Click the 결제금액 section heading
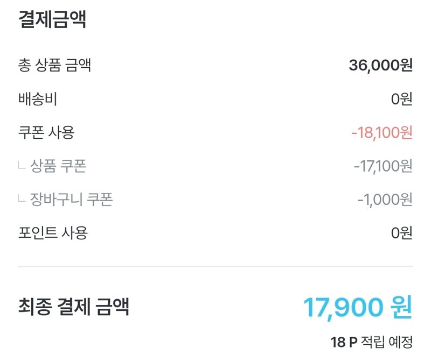The width and height of the screenshot is (431, 362). click(x=52, y=19)
